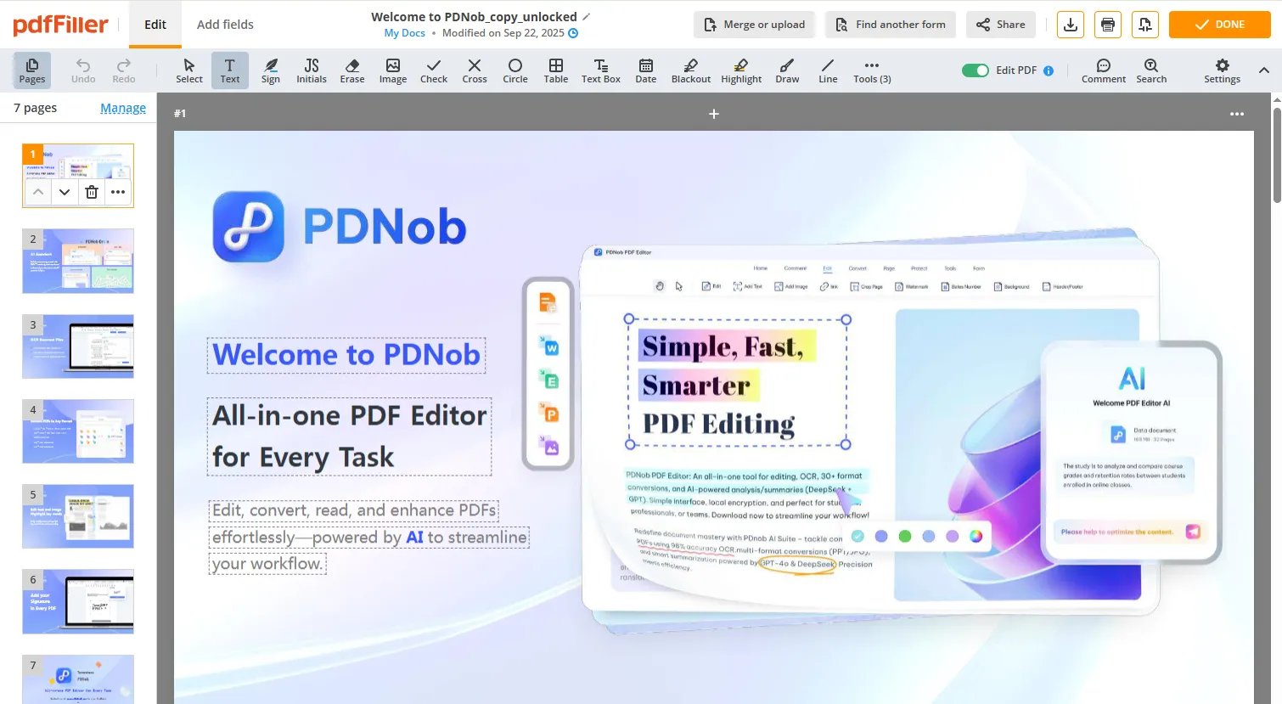
Task: Download the document
Action: tap(1071, 25)
